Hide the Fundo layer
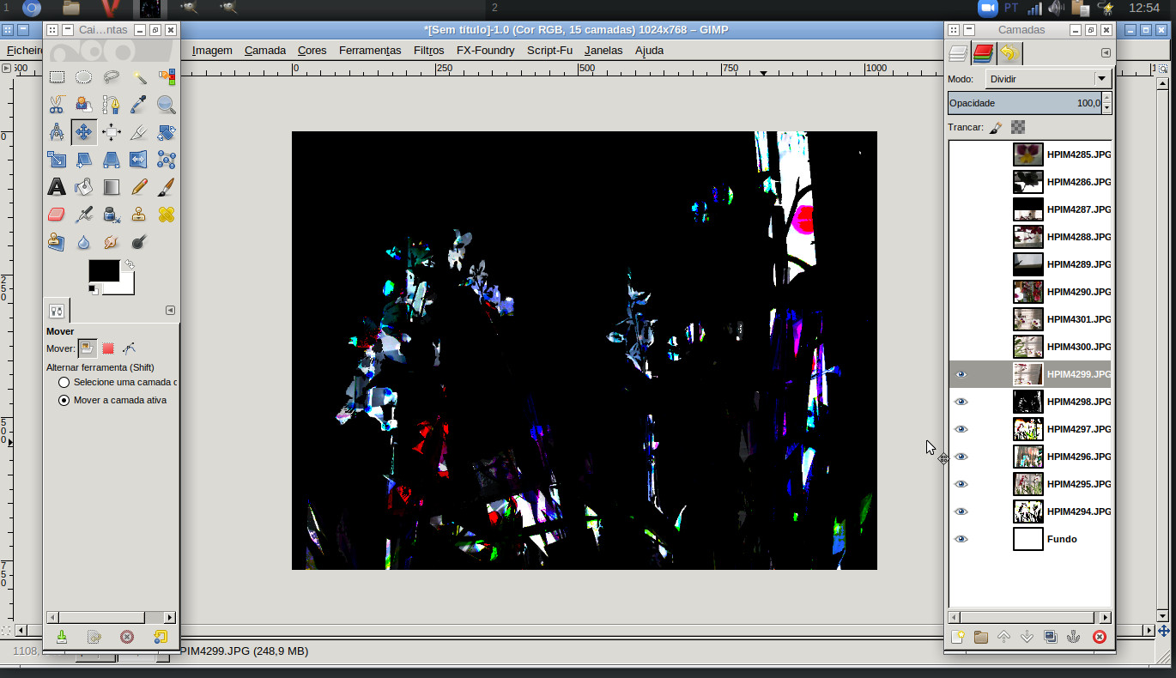 point(961,539)
